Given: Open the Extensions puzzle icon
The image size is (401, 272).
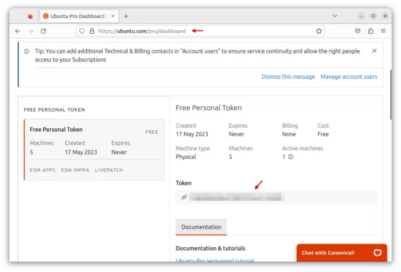Looking at the screenshot, I should (x=370, y=31).
